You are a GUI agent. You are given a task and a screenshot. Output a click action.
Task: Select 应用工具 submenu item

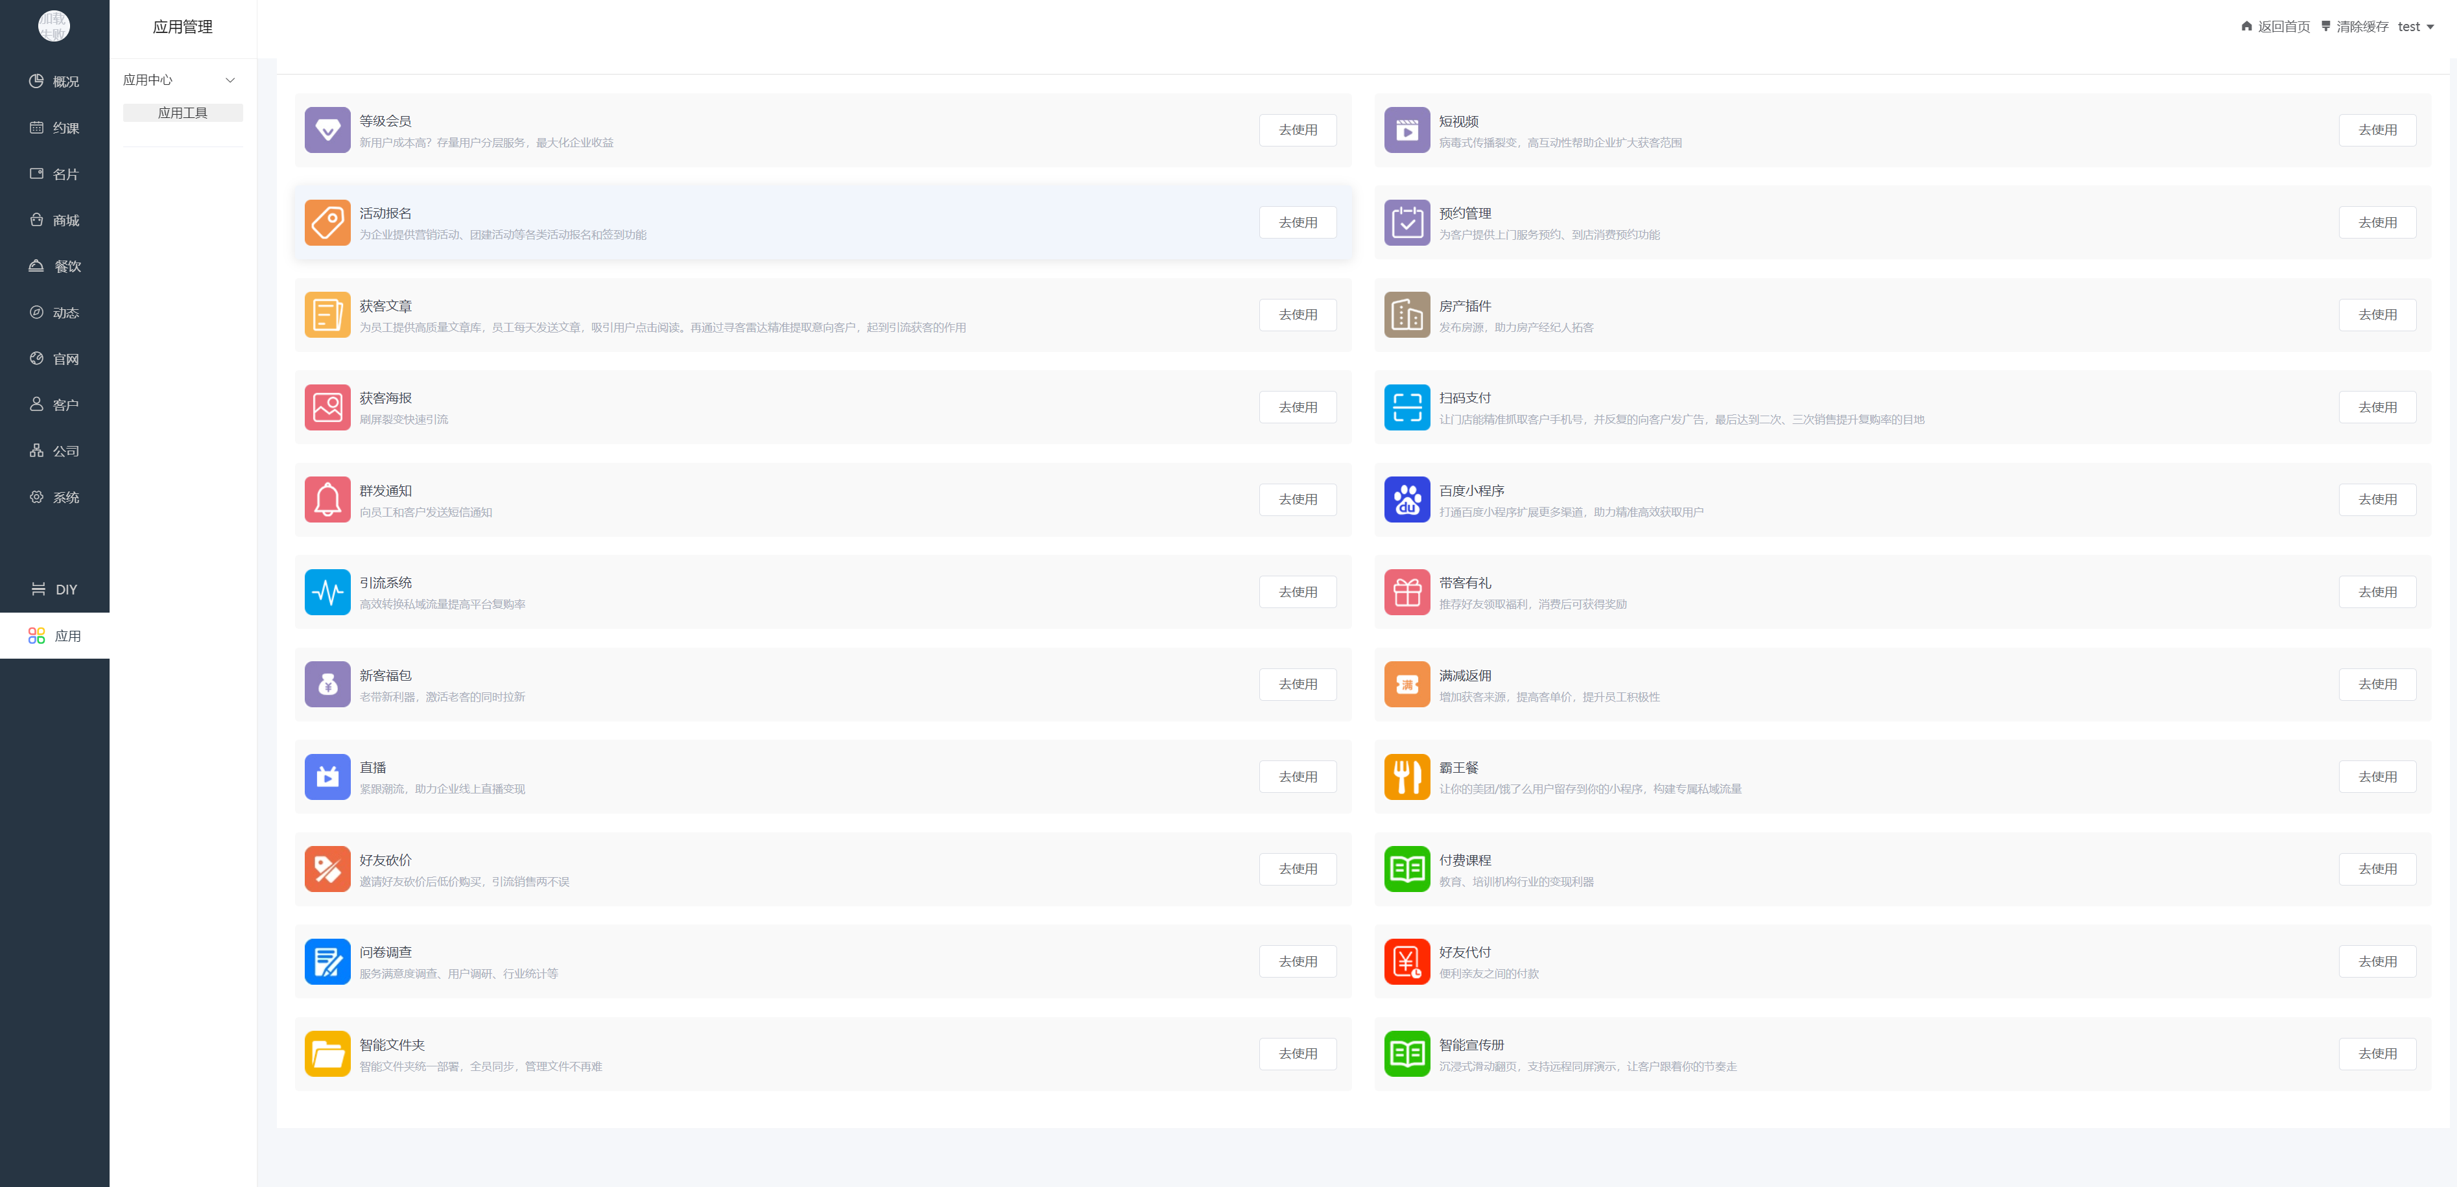pyautogui.click(x=182, y=113)
